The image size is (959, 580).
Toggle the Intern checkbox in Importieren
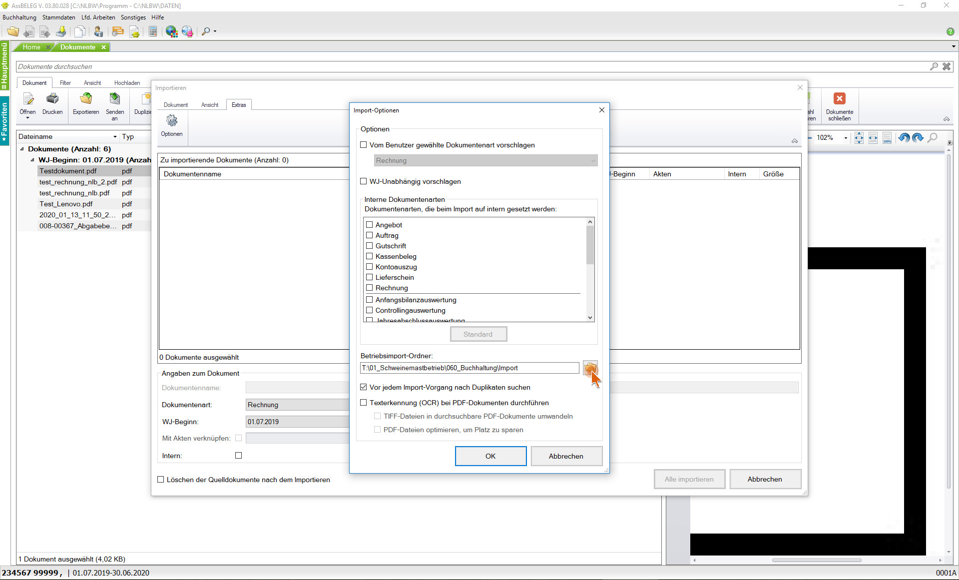(239, 456)
